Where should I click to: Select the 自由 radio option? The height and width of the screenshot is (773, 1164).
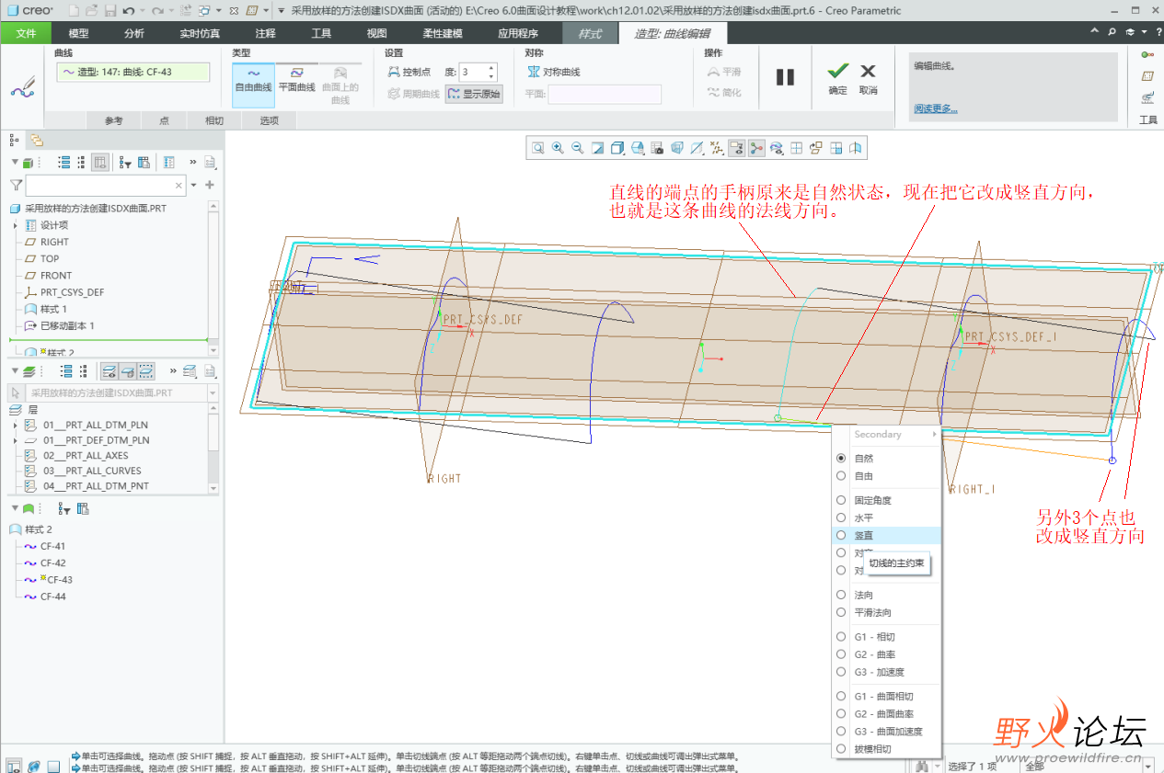click(840, 476)
